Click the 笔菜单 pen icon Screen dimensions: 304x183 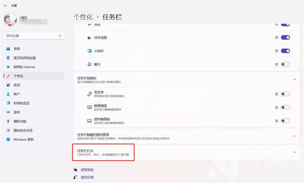click(x=89, y=94)
